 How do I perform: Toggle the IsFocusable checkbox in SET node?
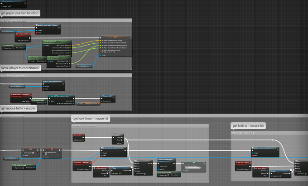[33, 153]
